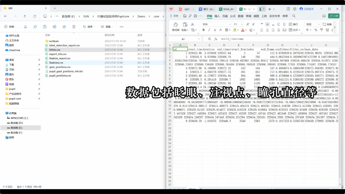Click the fill color yellow swatch icon
Viewport: 345px width, 194px height.
[x=235, y=30]
